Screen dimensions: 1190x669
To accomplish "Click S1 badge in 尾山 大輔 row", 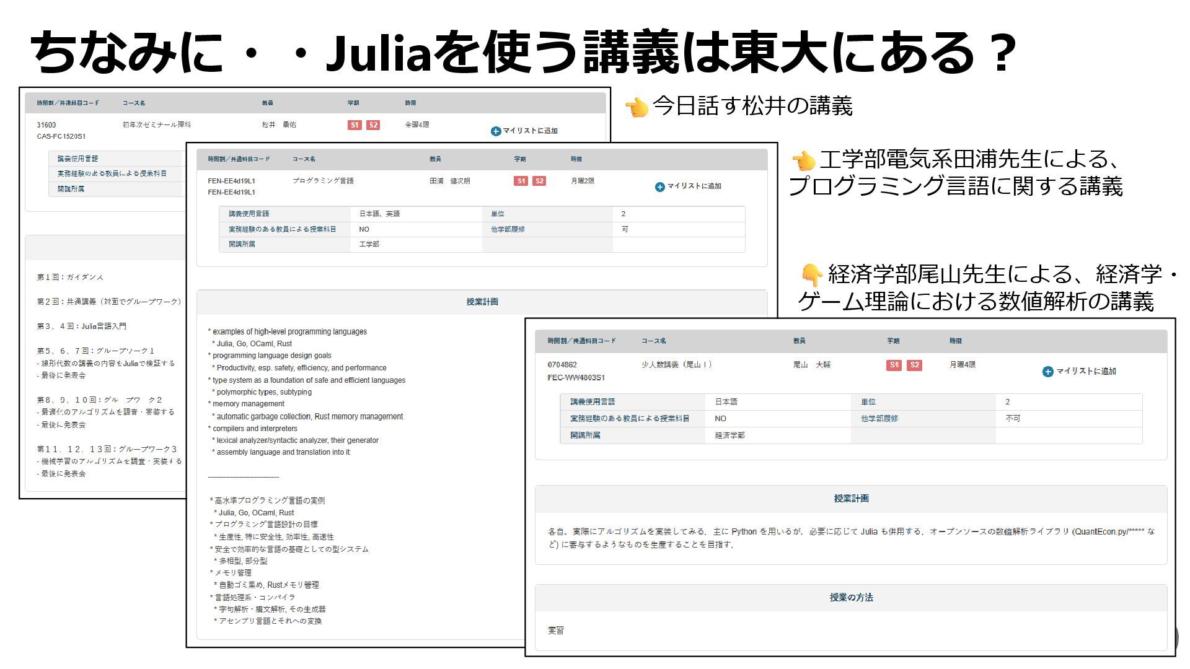I will tap(893, 365).
